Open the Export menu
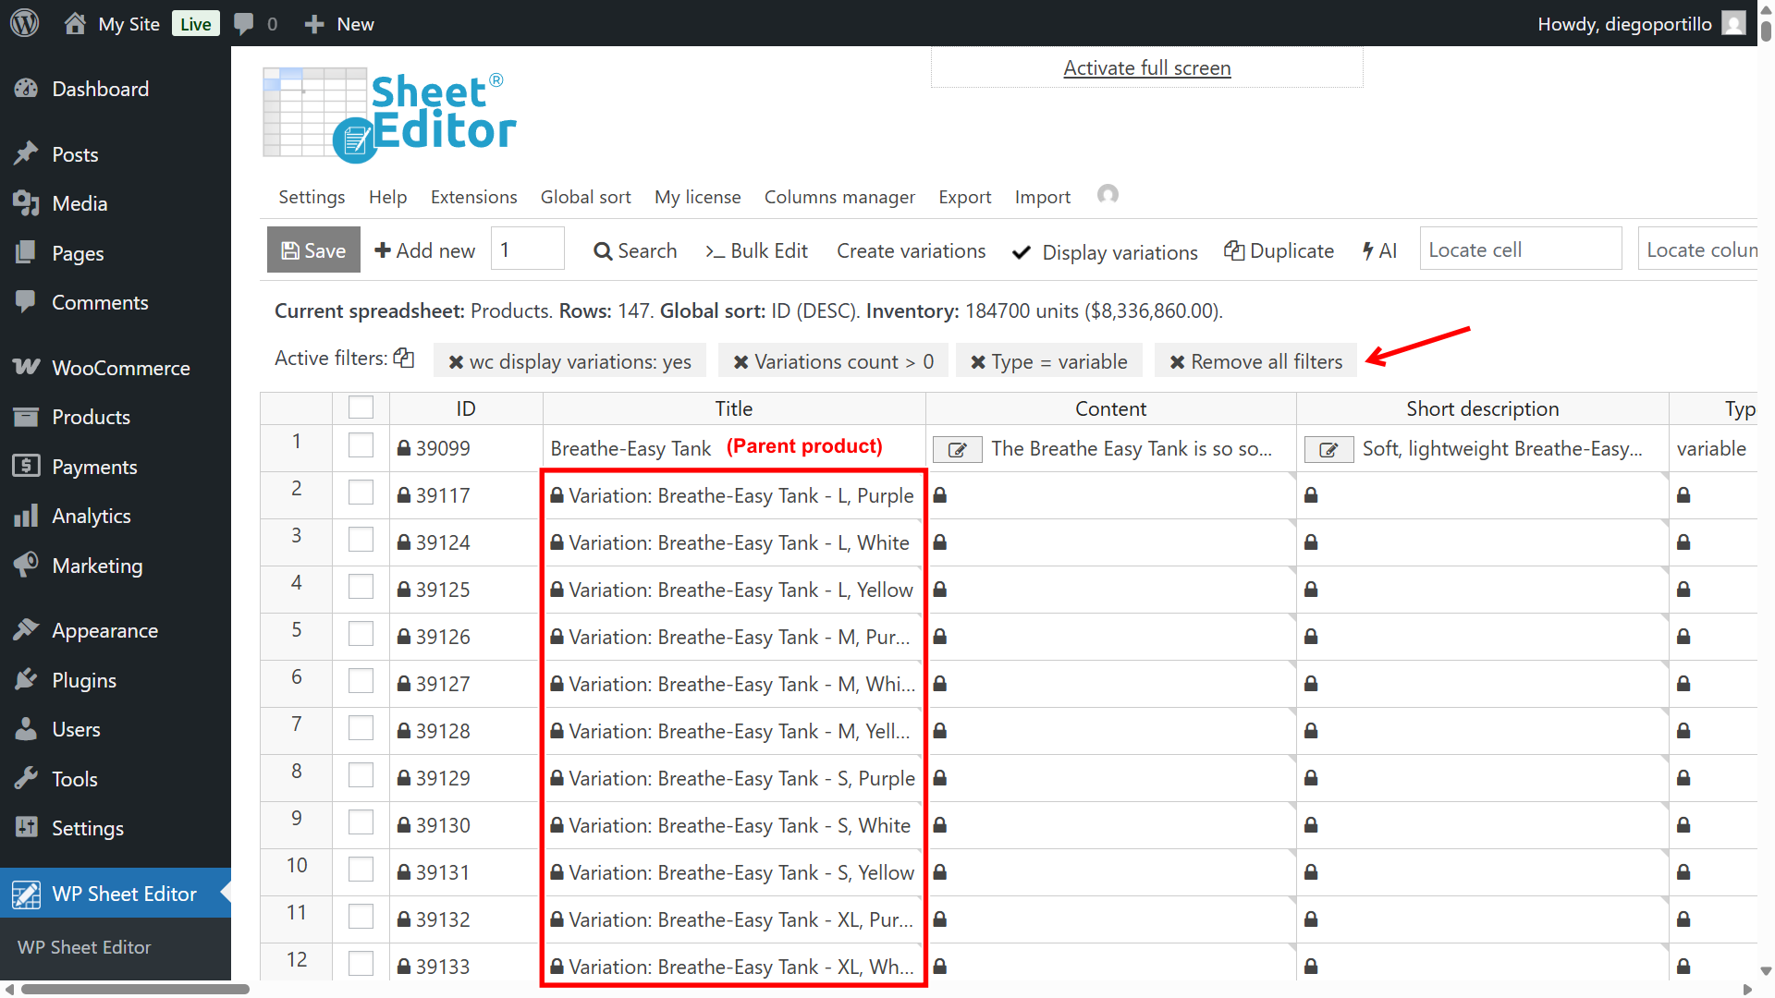The image size is (1775, 998). 964,197
